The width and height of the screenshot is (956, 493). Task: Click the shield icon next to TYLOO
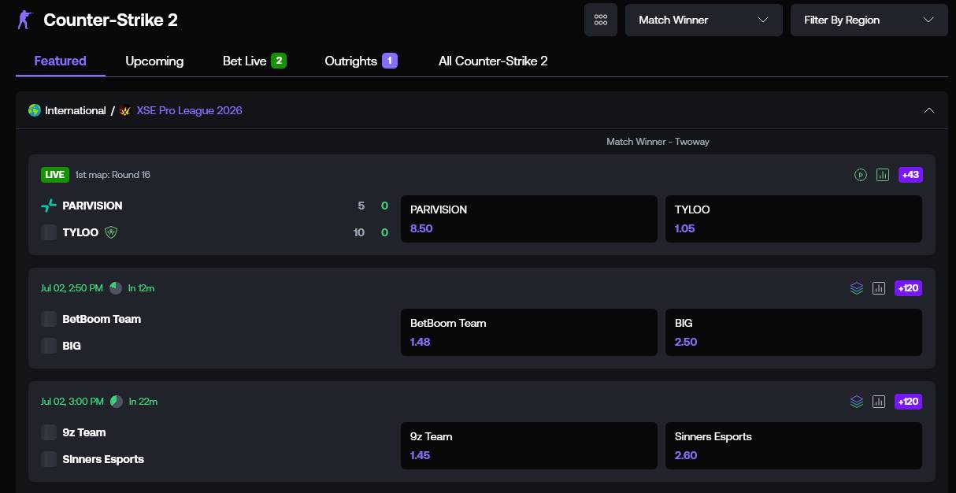pos(111,232)
